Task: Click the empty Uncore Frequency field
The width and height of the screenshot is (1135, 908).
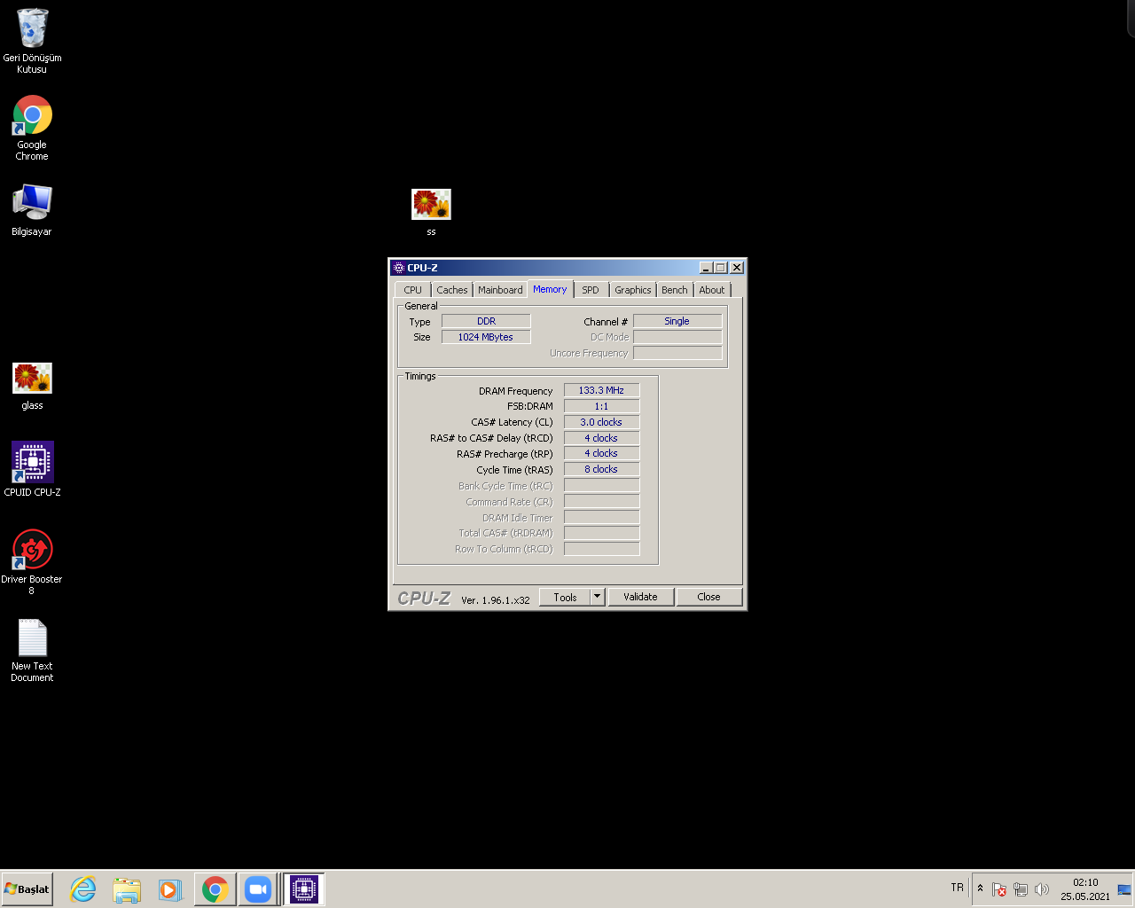Action: [x=677, y=353]
